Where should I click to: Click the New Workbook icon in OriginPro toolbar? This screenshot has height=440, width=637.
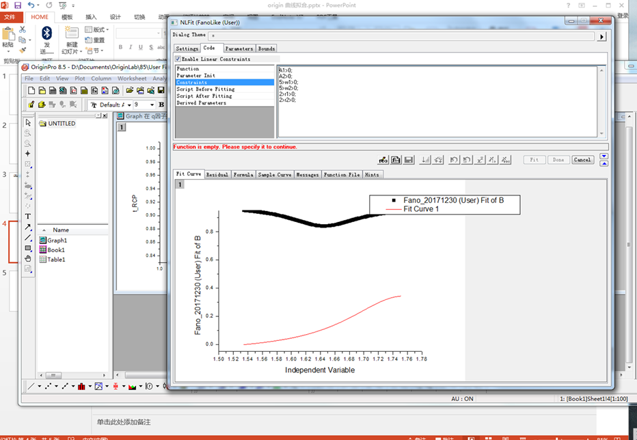53,91
